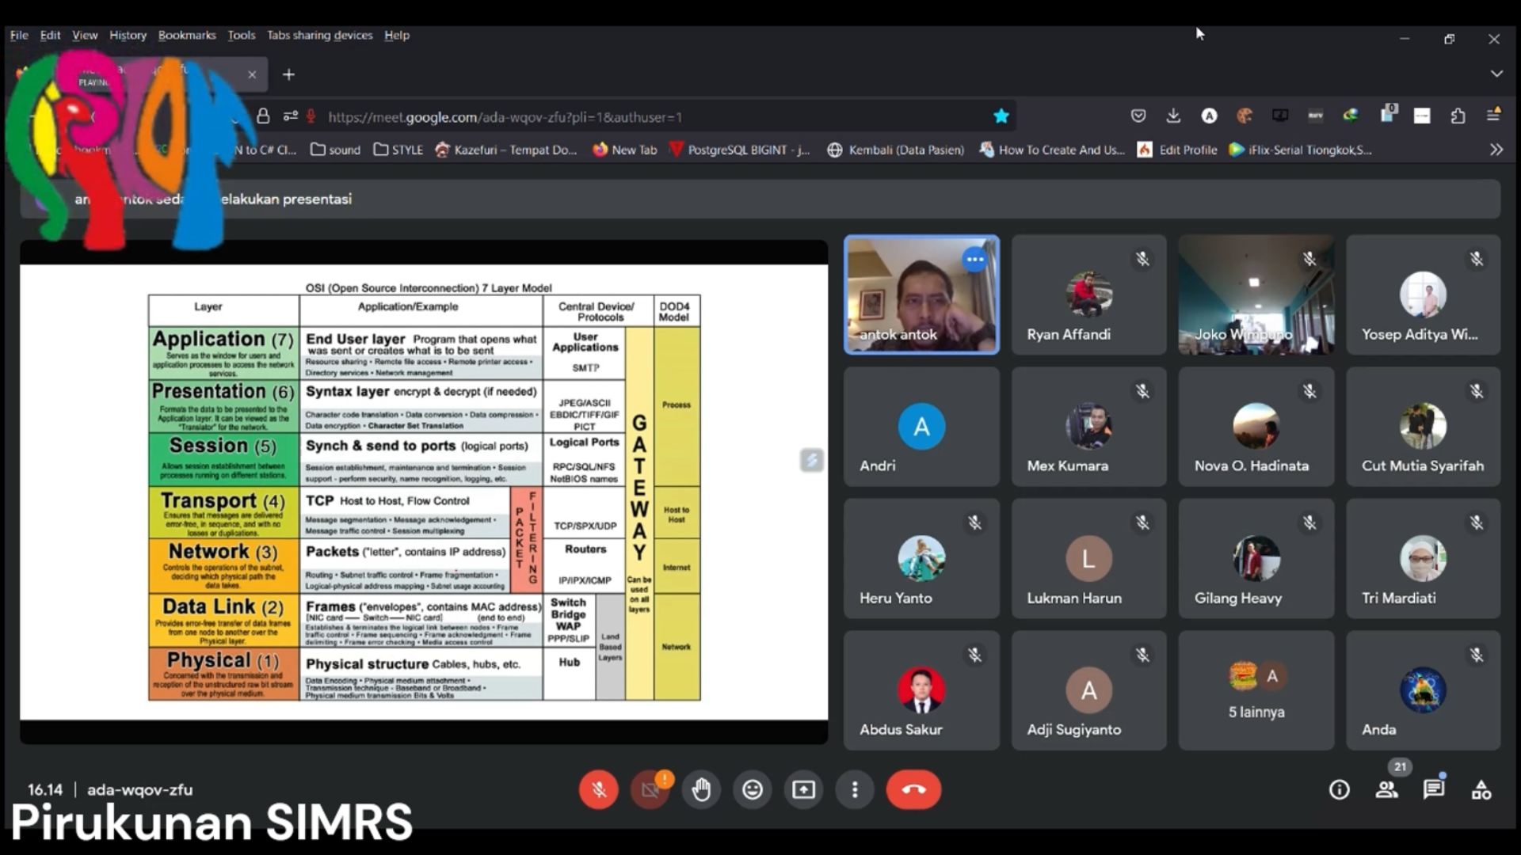Open a new browser tab
The height and width of the screenshot is (855, 1521).
[x=288, y=74]
